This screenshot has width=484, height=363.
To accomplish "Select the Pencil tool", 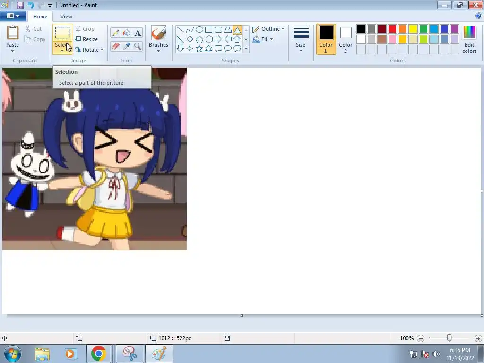I will coord(115,33).
